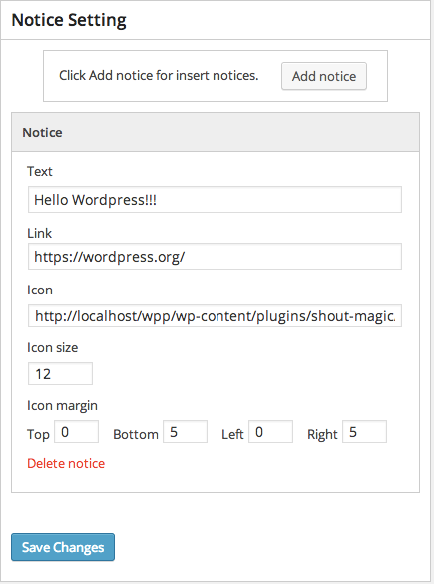Viewport: 434px width, 584px height.
Task: Click the Notice Setting section title
Action: coord(69,20)
